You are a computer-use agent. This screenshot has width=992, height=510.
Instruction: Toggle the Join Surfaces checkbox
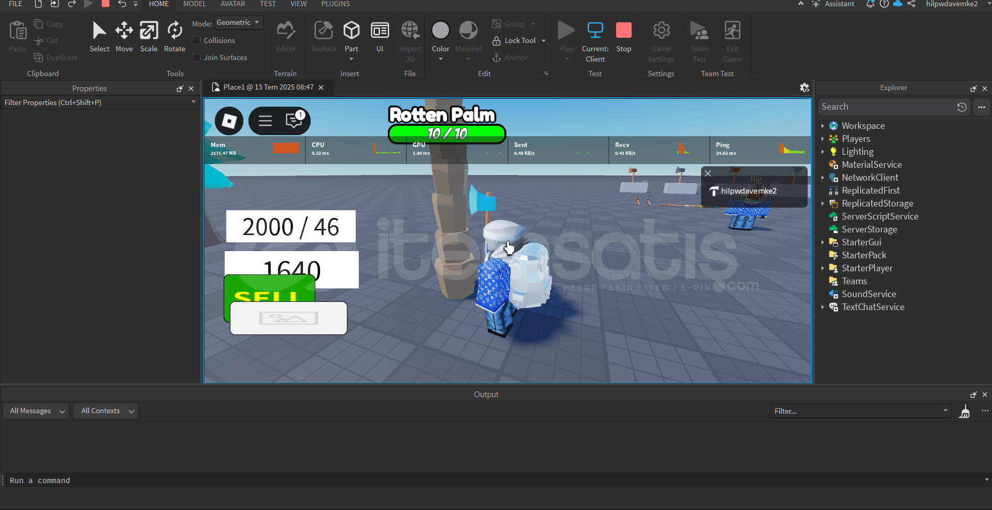[197, 57]
